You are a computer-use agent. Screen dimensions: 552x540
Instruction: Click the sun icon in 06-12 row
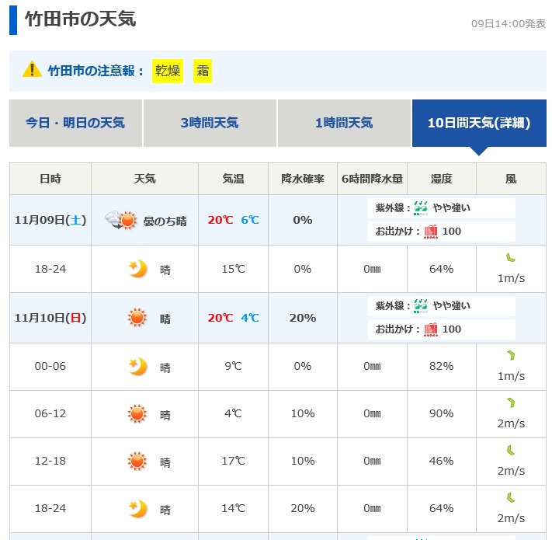tap(137, 413)
